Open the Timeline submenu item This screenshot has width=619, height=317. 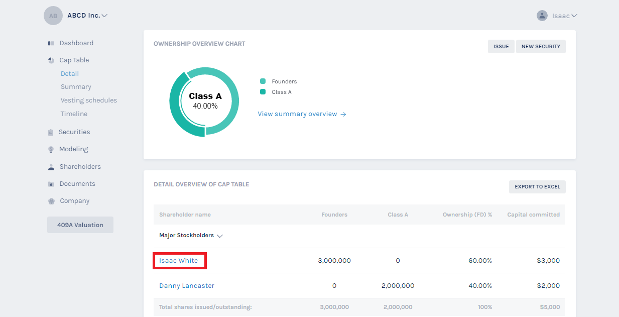click(x=74, y=114)
